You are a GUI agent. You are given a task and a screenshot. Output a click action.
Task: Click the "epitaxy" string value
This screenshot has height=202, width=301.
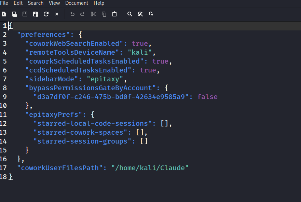tap(105, 79)
